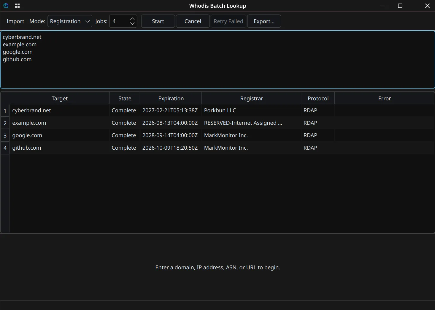Sort by the Error column header
Image resolution: width=435 pixels, height=310 pixels.
point(384,98)
